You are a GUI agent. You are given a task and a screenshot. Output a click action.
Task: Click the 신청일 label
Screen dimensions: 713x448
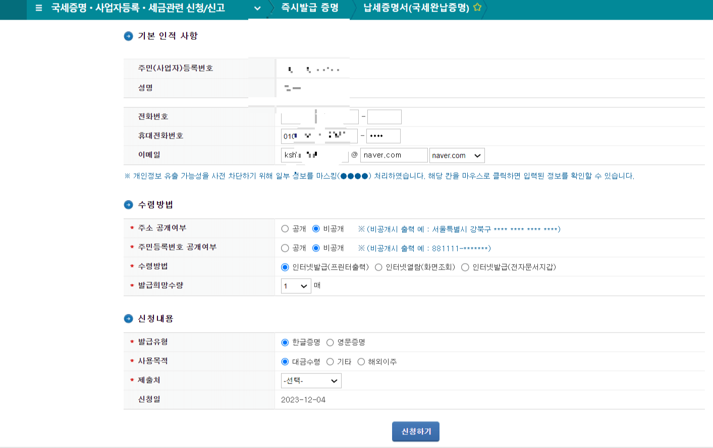[149, 399]
